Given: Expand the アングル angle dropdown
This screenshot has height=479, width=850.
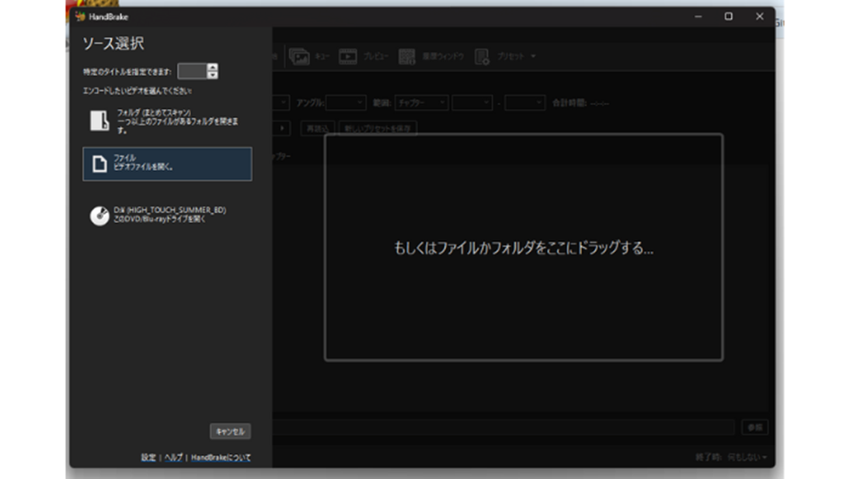Looking at the screenshot, I should click(346, 103).
